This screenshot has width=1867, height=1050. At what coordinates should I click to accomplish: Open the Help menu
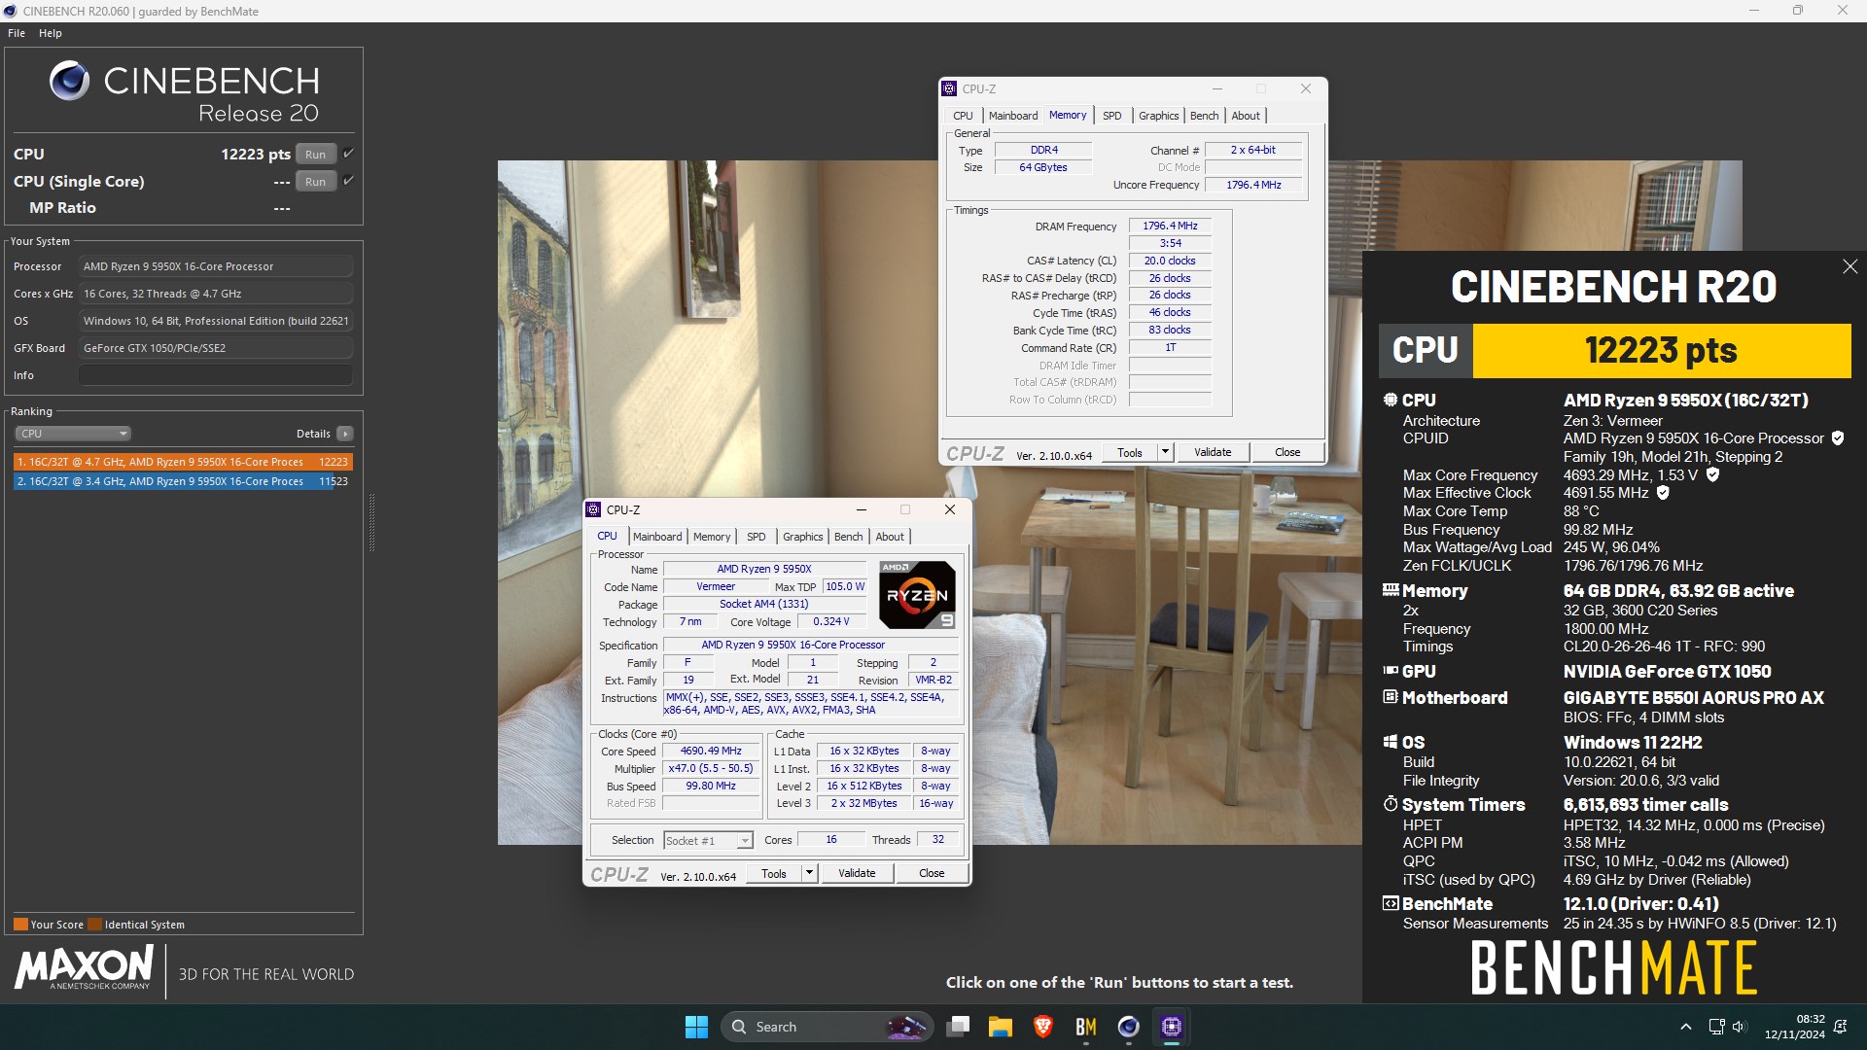pyautogui.click(x=51, y=33)
